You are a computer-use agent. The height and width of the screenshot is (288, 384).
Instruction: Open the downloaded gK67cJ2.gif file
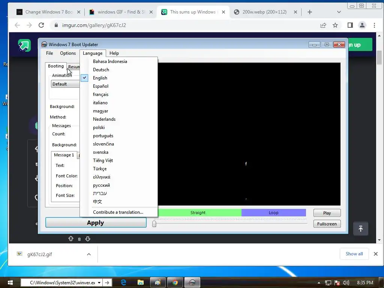tap(40, 255)
